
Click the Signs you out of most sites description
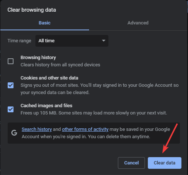100,89
